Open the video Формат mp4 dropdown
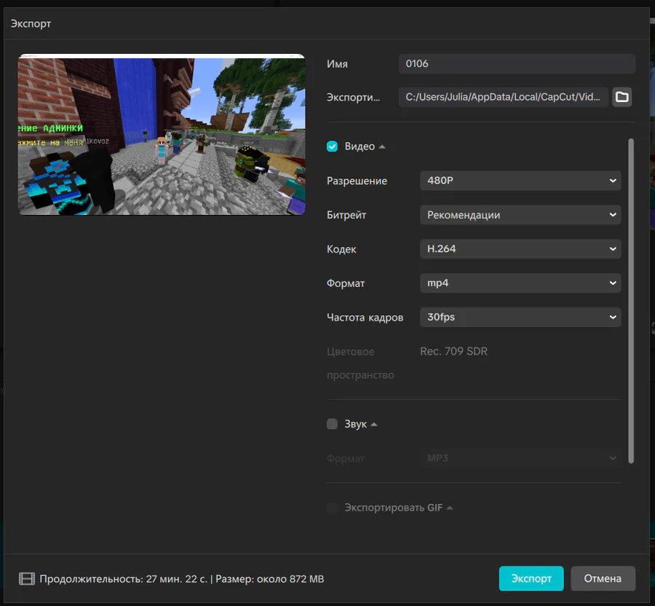The image size is (655, 606). tap(520, 283)
